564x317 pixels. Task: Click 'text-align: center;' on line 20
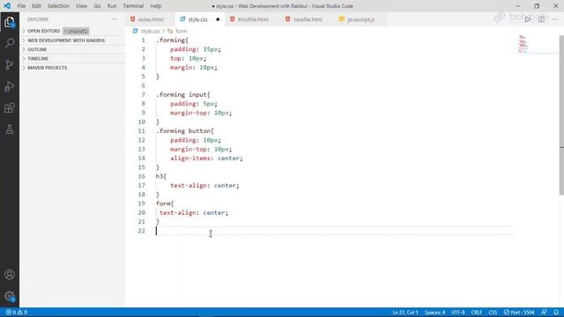[x=194, y=213]
